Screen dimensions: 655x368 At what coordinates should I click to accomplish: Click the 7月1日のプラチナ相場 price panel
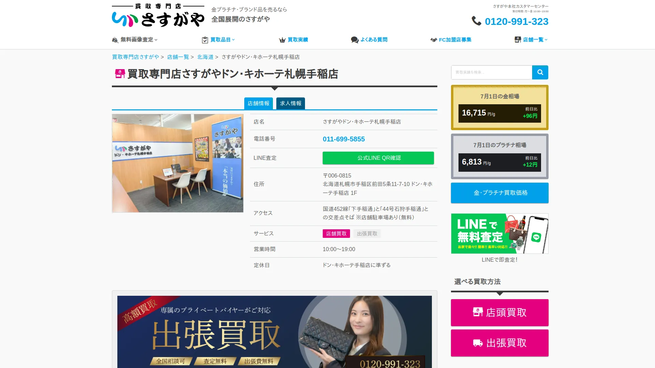(499, 156)
